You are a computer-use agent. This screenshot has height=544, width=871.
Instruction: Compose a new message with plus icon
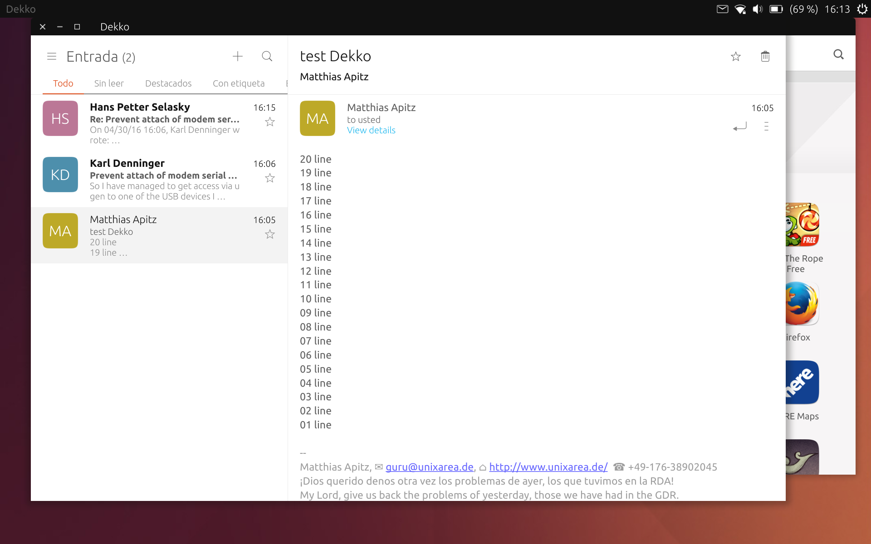coord(238,56)
